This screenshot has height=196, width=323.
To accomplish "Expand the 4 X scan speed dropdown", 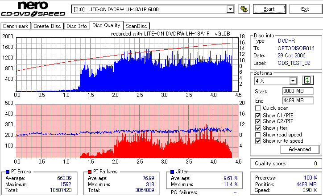I will pos(293,81).
